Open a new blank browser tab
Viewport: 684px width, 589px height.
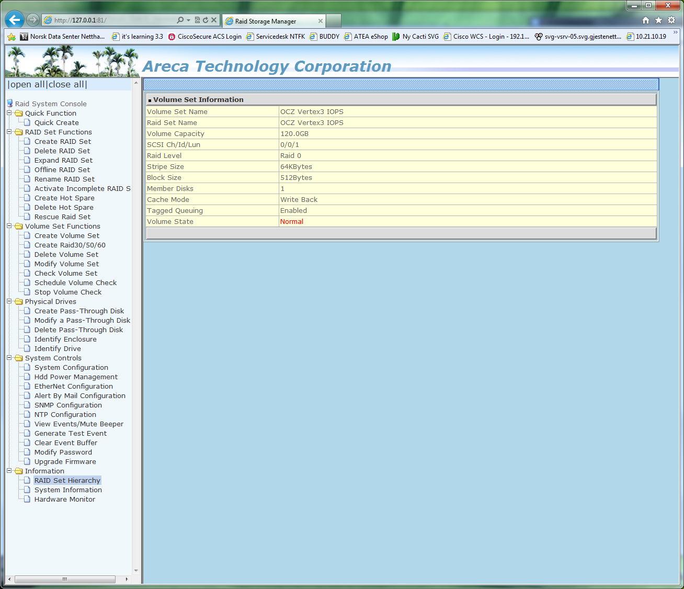tap(334, 21)
